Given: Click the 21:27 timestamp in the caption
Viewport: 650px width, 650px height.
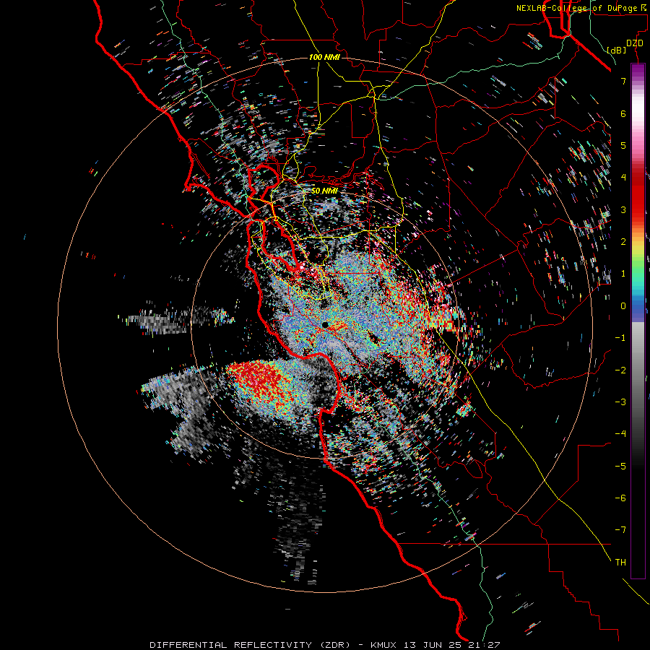Looking at the screenshot, I should [x=484, y=645].
